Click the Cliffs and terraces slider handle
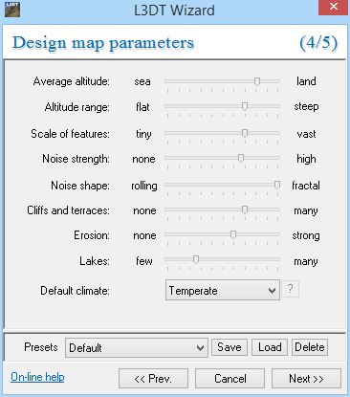The height and width of the screenshot is (397, 350). (245, 210)
